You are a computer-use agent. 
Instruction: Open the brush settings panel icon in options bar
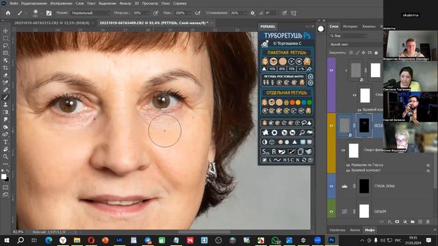click(49, 13)
